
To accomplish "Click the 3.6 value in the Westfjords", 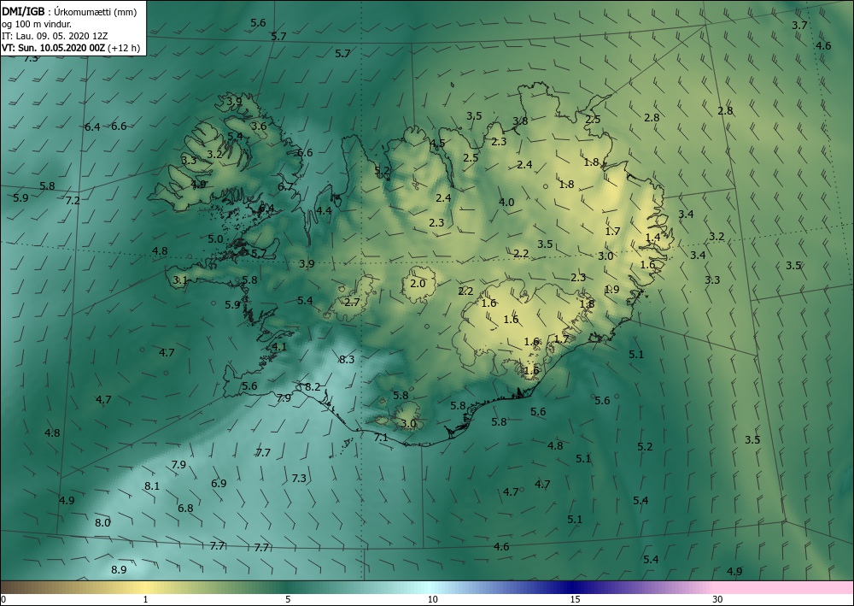I will 259,126.
